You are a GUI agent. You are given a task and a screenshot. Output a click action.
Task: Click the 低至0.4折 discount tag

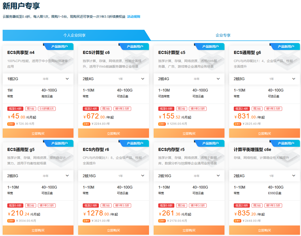tap(15, 108)
